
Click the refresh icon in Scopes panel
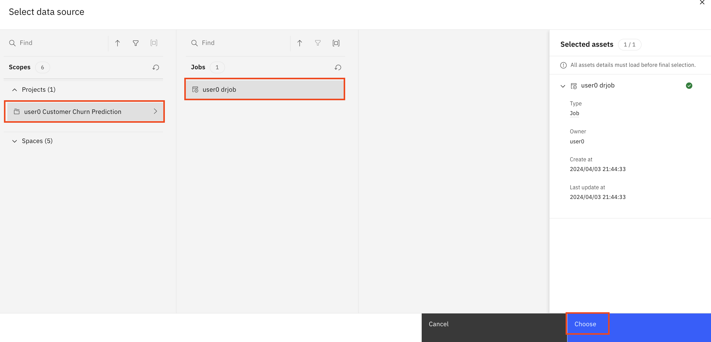(x=155, y=67)
